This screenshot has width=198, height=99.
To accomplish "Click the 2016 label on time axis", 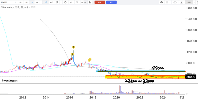I will [70, 97].
